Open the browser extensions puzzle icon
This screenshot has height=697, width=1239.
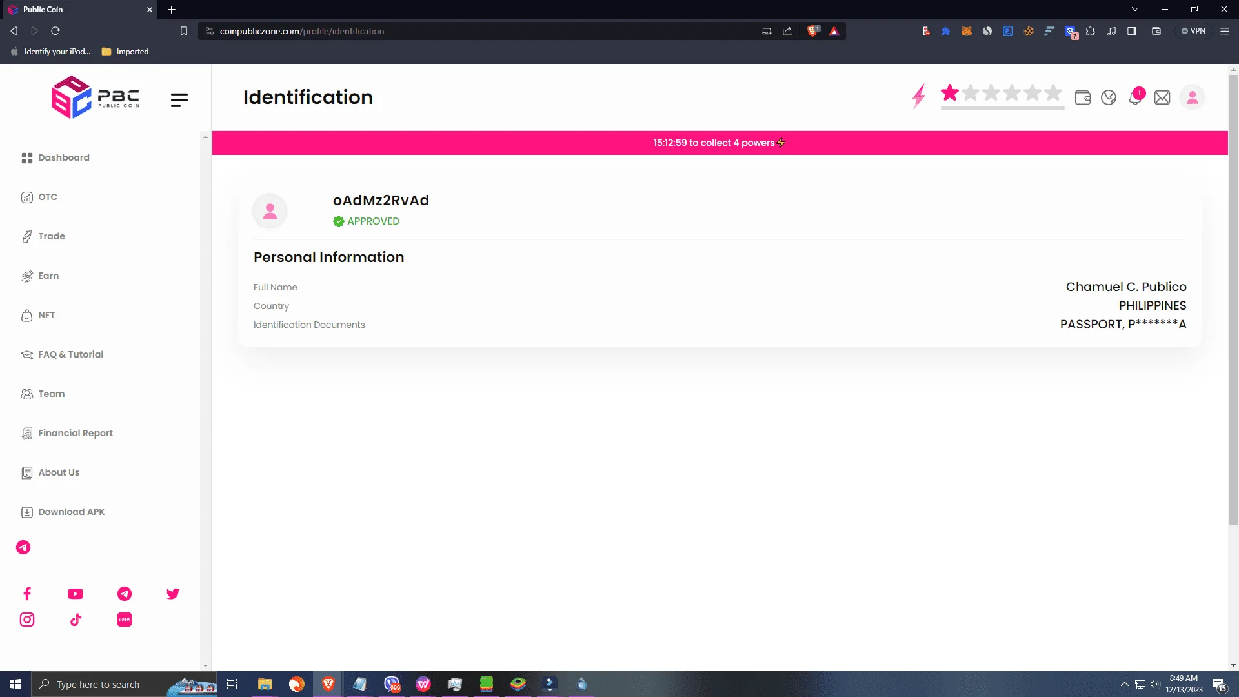[x=1091, y=31]
